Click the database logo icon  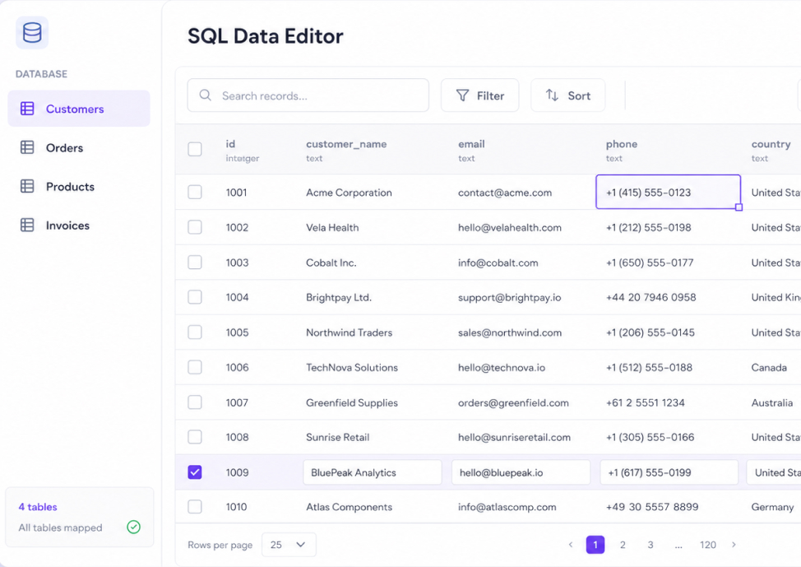pos(32,33)
